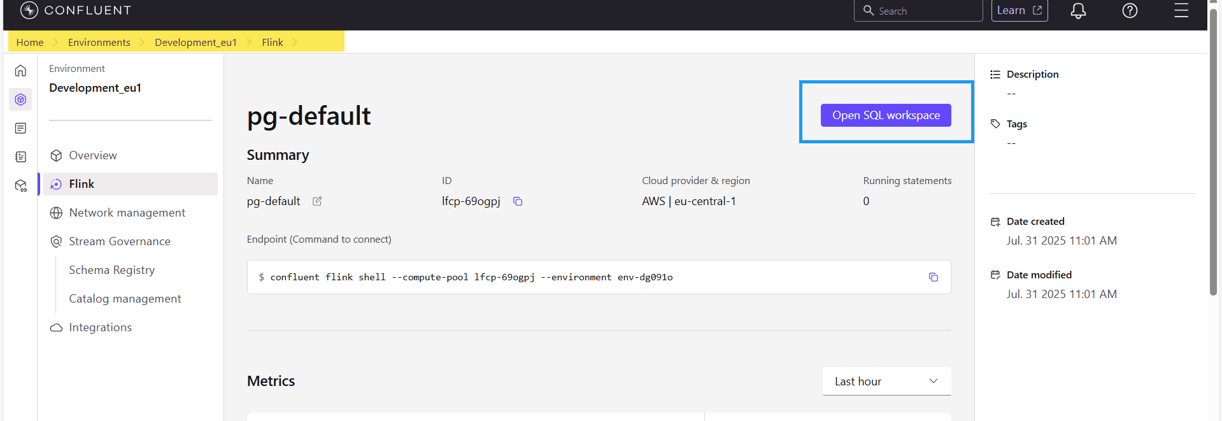Image resolution: width=1222 pixels, height=421 pixels.
Task: Copy the compute pool ID lfcp-69ogpj
Action: (x=518, y=201)
